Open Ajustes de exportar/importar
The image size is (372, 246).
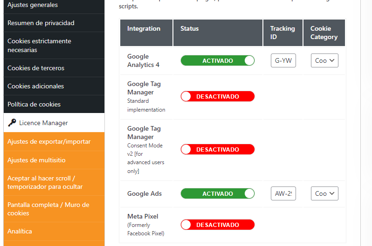pos(54,141)
